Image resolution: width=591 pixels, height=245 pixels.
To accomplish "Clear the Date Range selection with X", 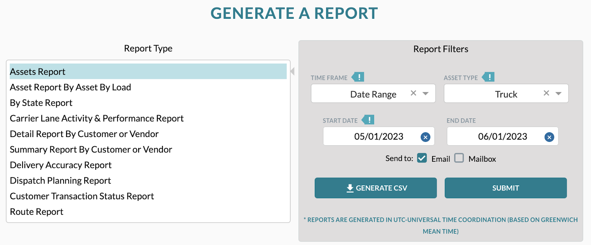I will pyautogui.click(x=414, y=93).
